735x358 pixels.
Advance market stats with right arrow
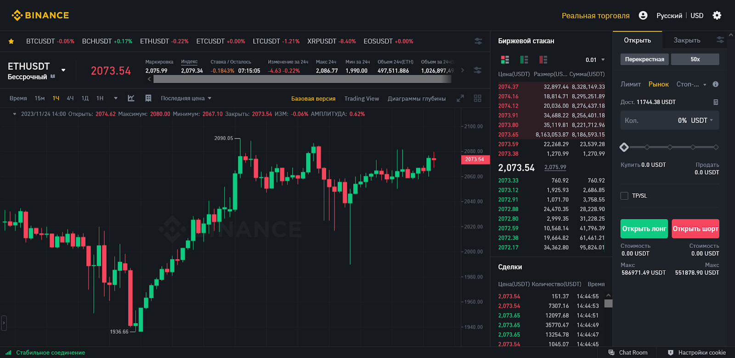click(462, 70)
